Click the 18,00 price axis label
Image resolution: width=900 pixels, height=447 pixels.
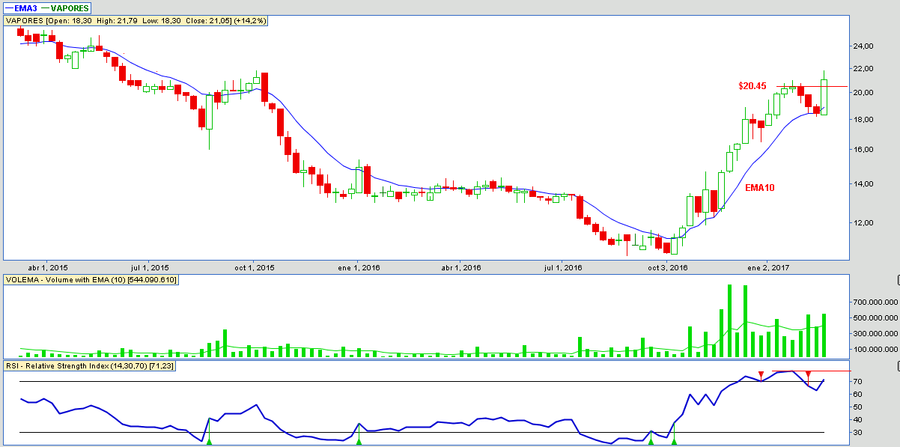tap(863, 120)
